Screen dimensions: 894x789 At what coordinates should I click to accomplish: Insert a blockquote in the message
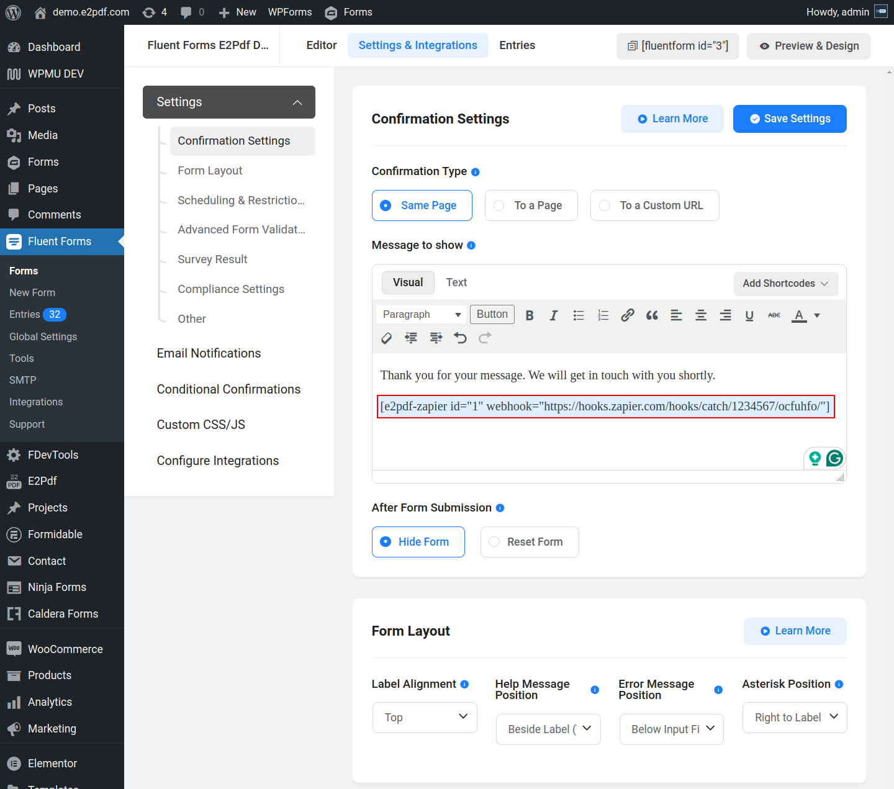tap(652, 315)
